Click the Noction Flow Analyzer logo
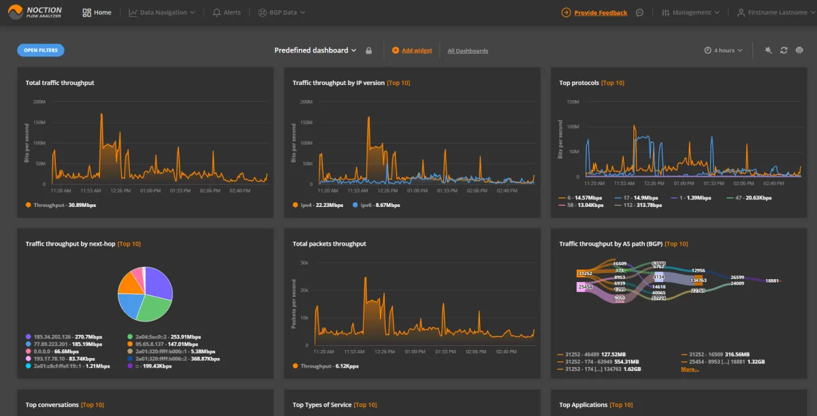 click(35, 12)
